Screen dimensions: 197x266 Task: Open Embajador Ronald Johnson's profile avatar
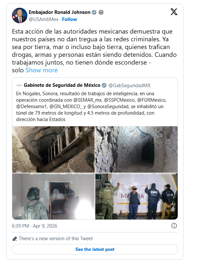(x=19, y=15)
